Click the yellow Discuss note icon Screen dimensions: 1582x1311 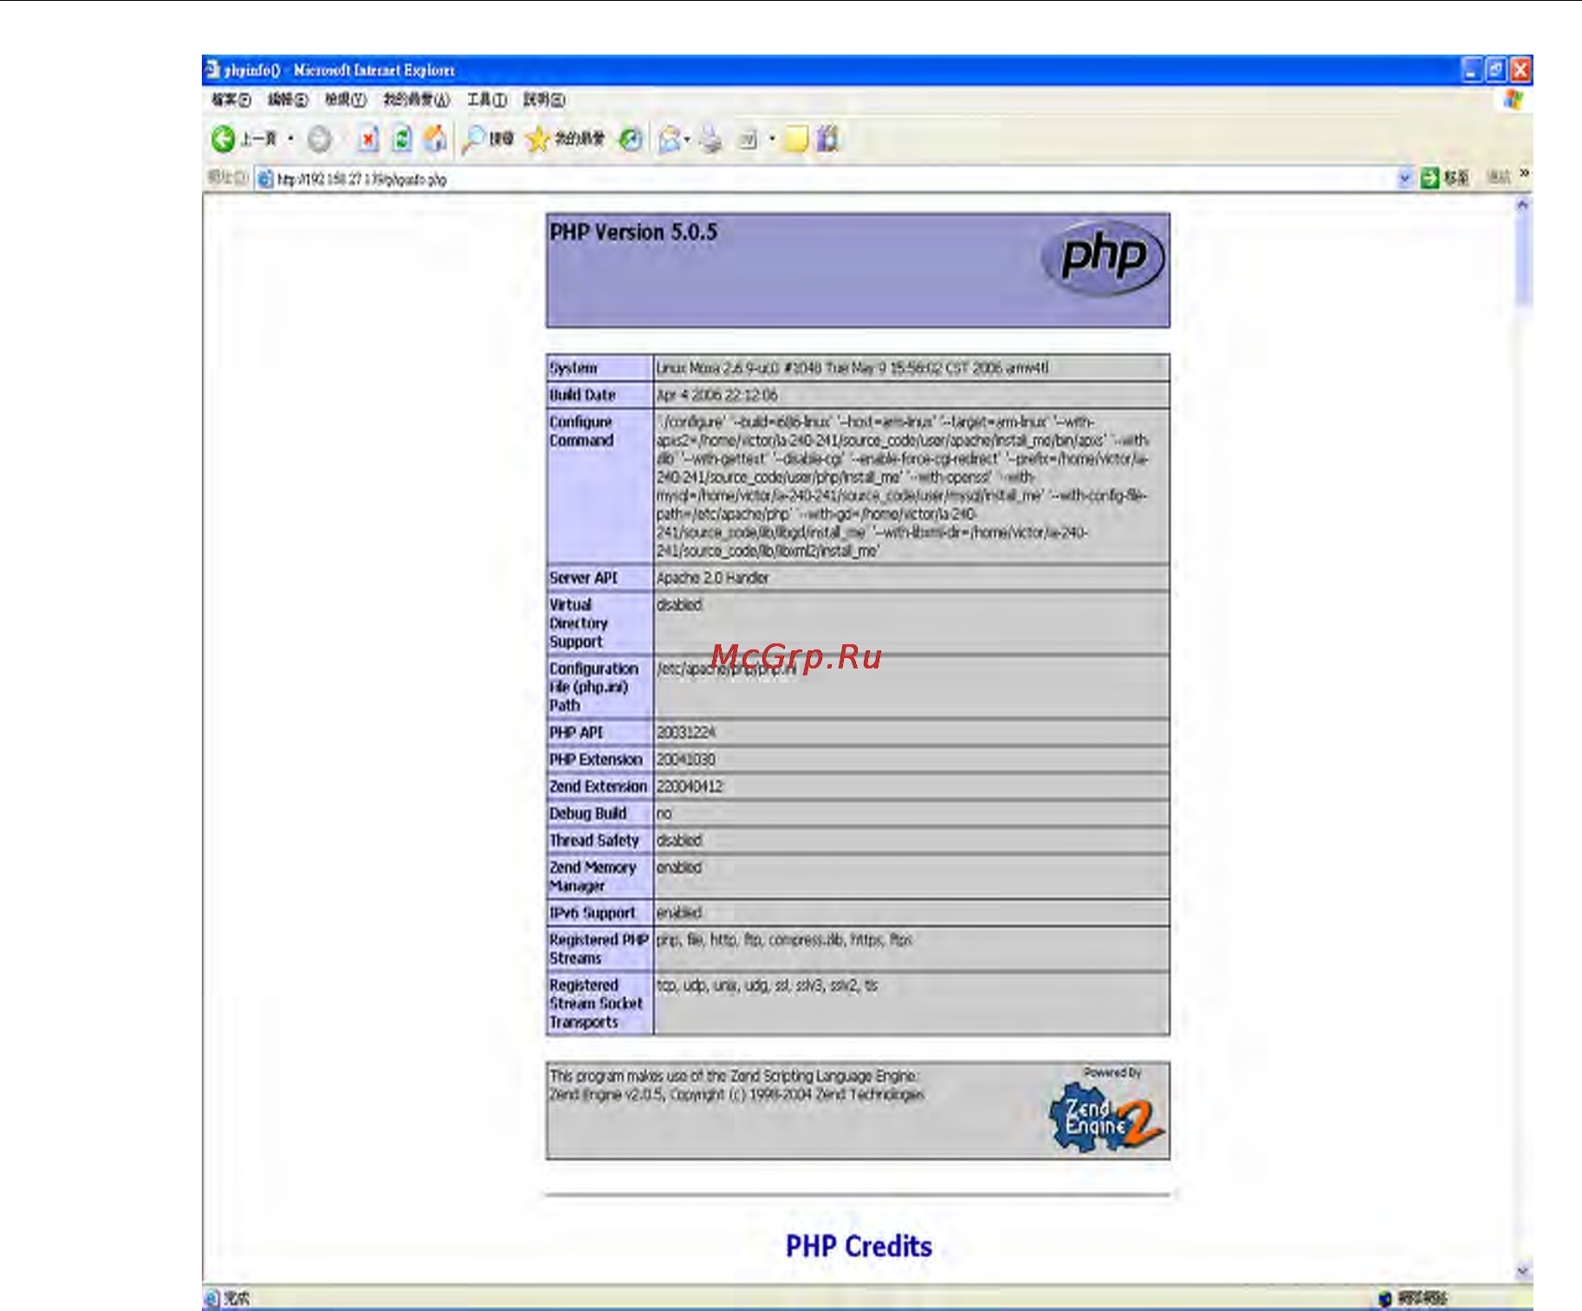[x=795, y=139]
